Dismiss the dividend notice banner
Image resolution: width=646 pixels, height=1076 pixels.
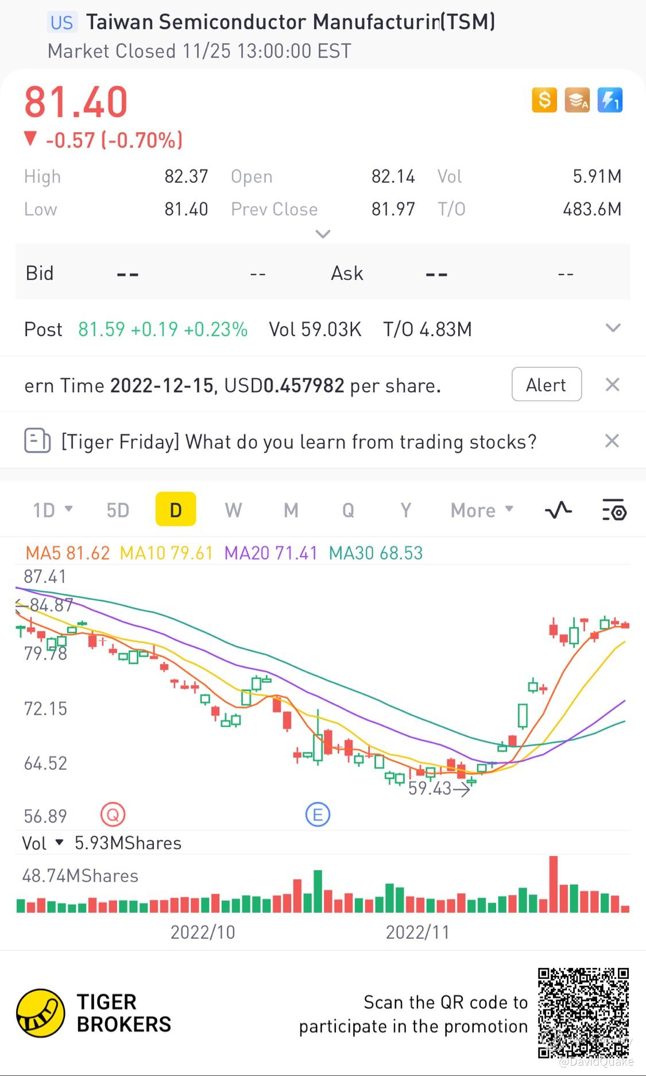(613, 385)
